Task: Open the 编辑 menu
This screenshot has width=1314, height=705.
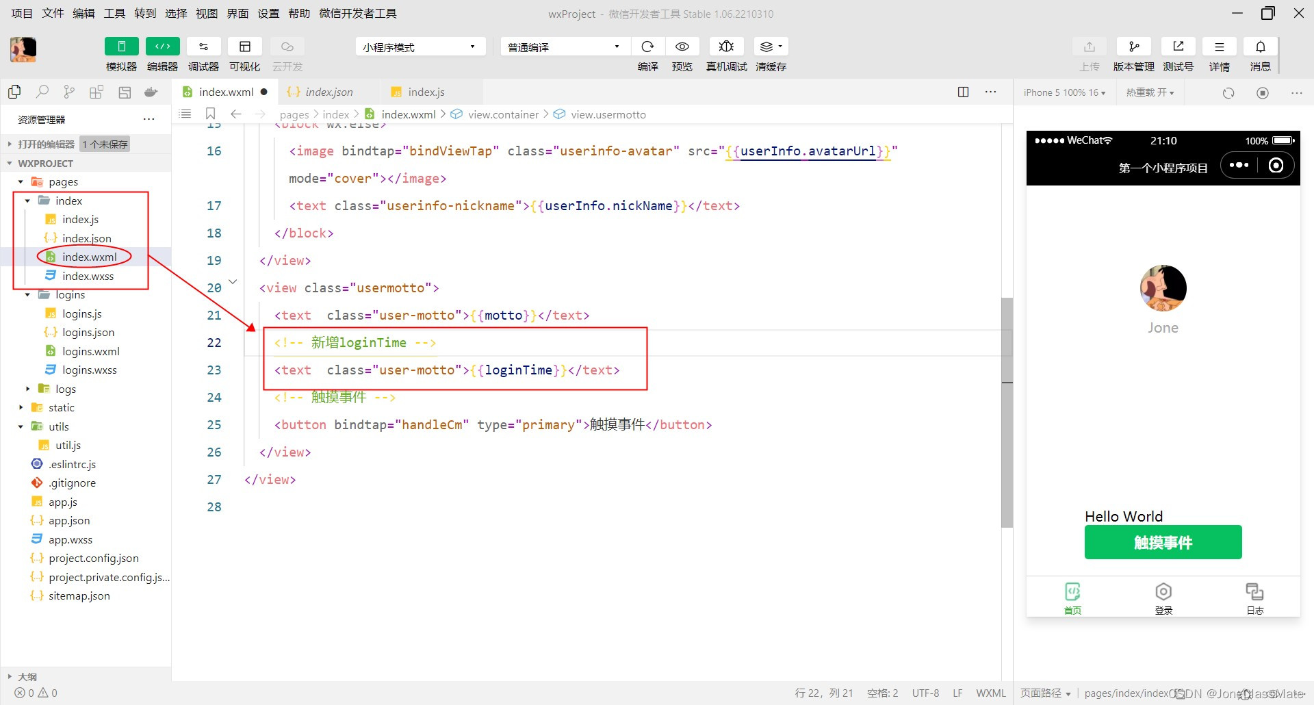Action: [x=83, y=13]
